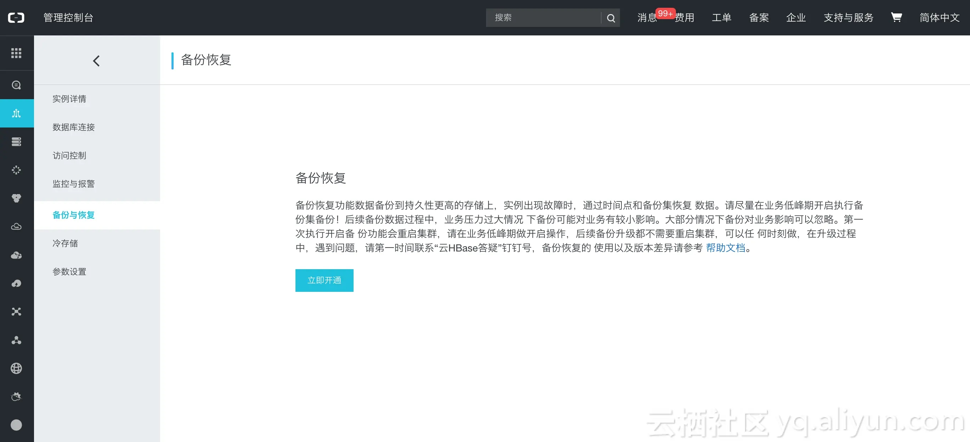Click the cloud upload icon in sidebar
Viewport: 970px width, 442px height.
coord(16,283)
